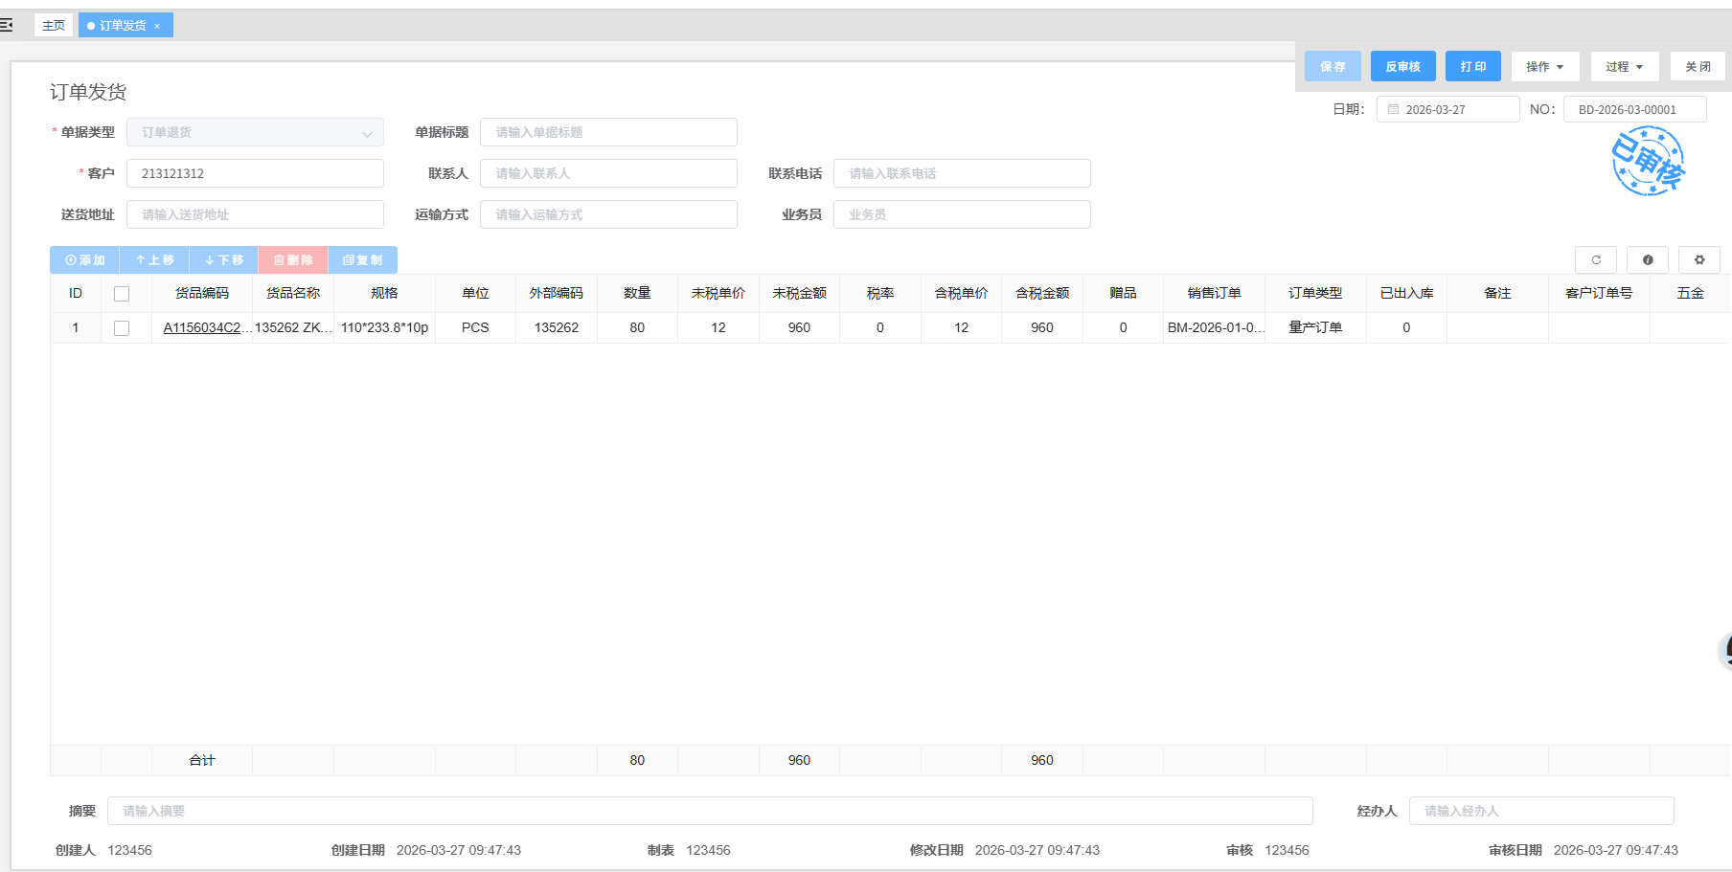Click the 复制 (copy) row button

(362, 259)
